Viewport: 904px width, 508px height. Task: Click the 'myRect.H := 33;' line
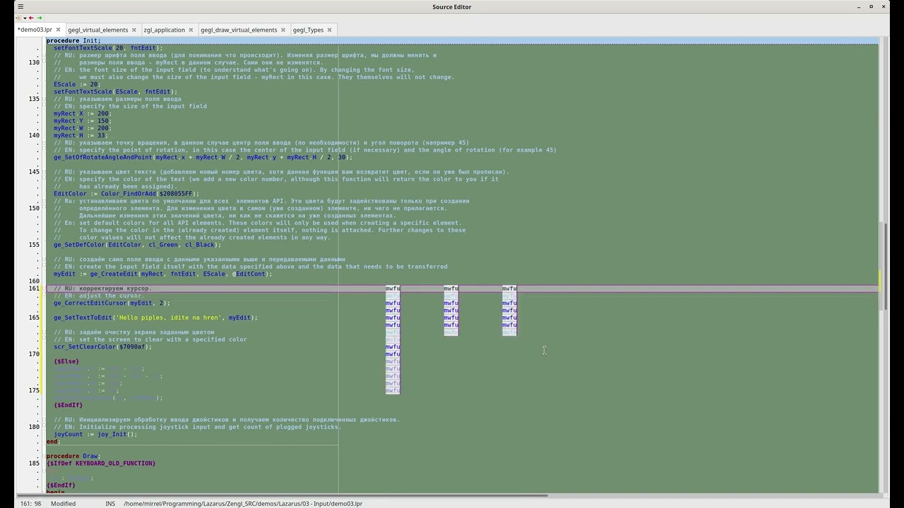pyautogui.click(x=81, y=135)
